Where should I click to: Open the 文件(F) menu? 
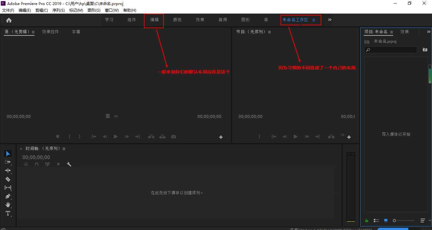tap(8, 10)
